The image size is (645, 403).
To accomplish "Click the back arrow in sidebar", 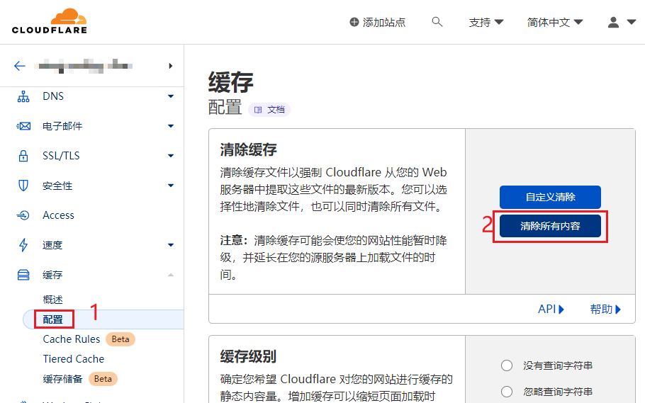I will click(20, 66).
